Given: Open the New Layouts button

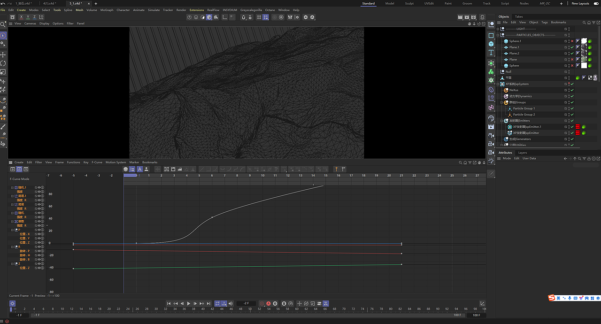Looking at the screenshot, I should point(580,3).
